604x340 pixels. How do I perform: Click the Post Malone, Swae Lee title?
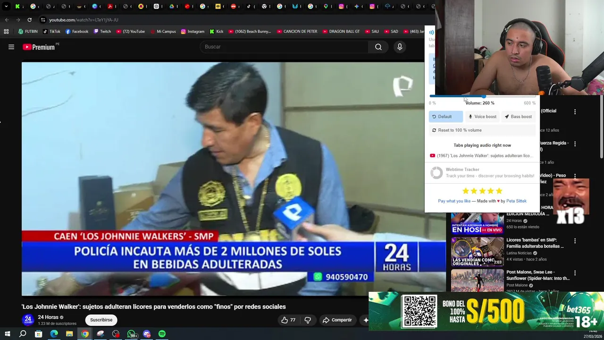(538, 275)
